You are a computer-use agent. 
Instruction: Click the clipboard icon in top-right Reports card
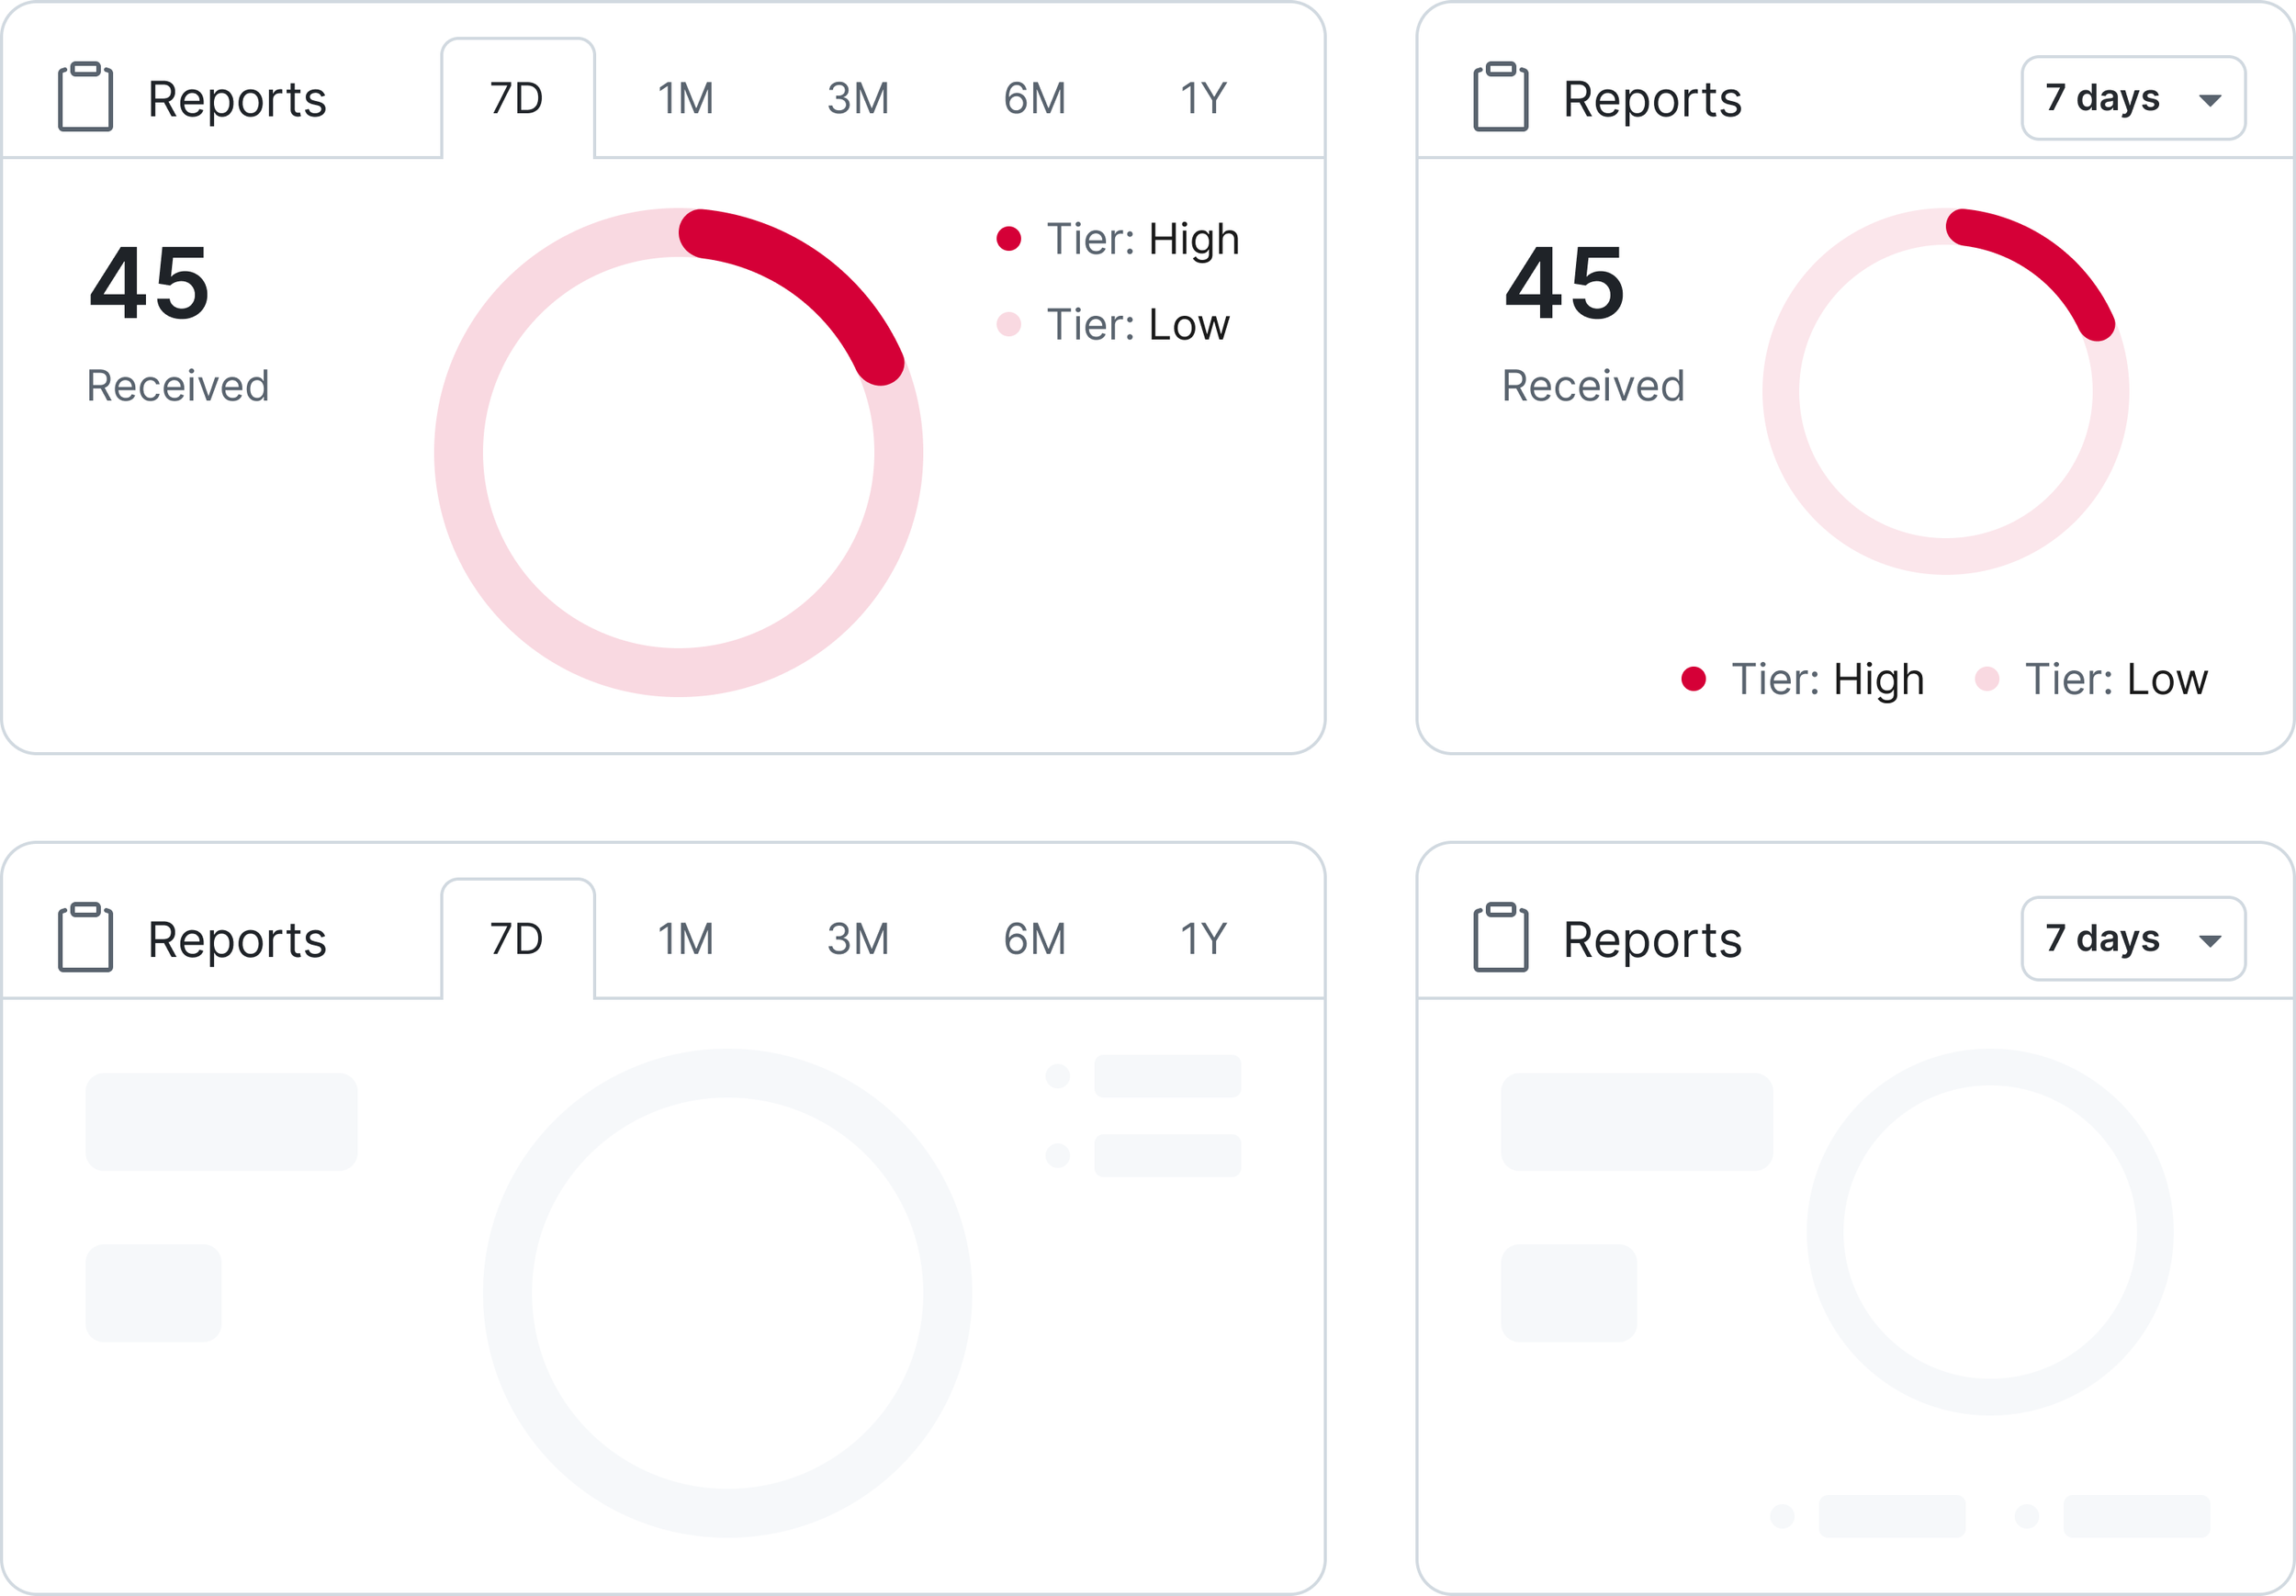point(1501,97)
